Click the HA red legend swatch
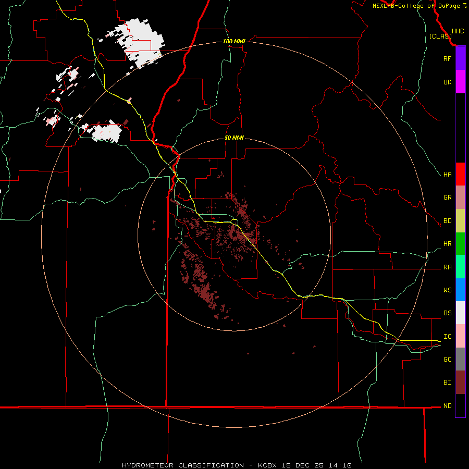This screenshot has height=469, width=469. tap(460, 174)
